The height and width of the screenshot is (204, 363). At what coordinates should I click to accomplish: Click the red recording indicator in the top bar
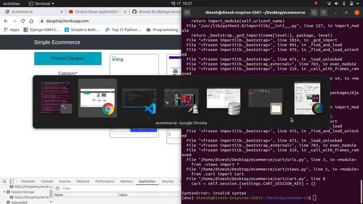tap(316, 3)
